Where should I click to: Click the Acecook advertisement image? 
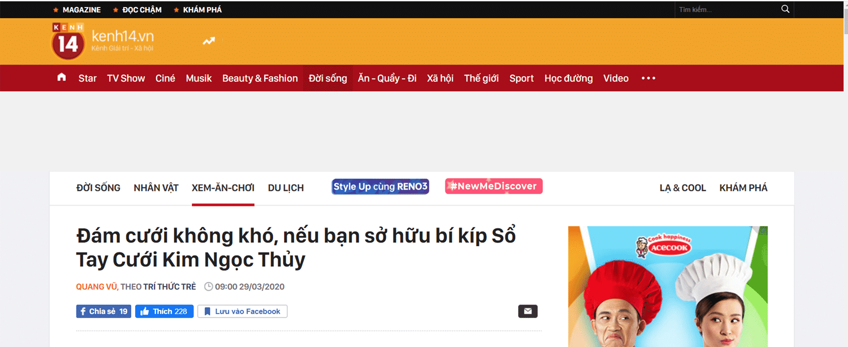click(x=668, y=286)
